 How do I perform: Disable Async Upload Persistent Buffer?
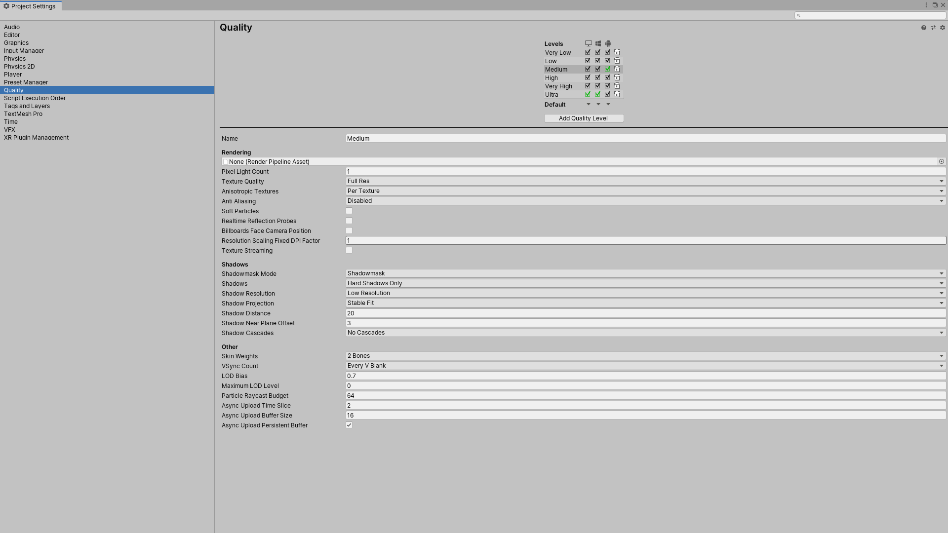click(x=349, y=425)
